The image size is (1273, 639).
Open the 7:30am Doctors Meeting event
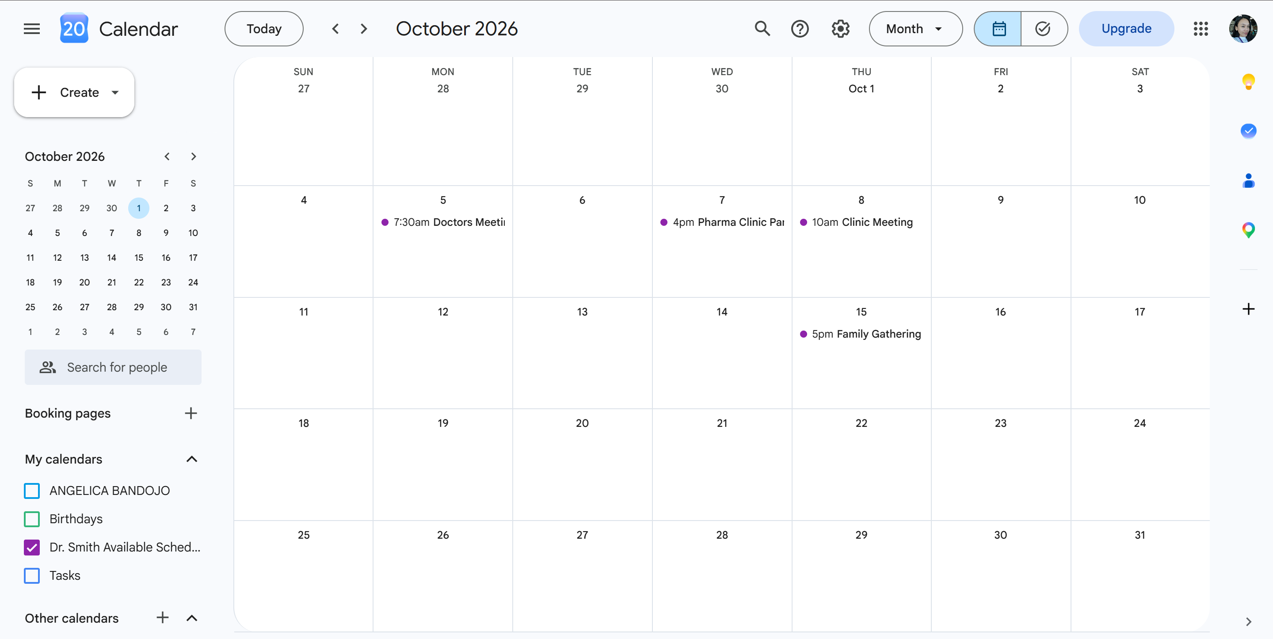443,222
